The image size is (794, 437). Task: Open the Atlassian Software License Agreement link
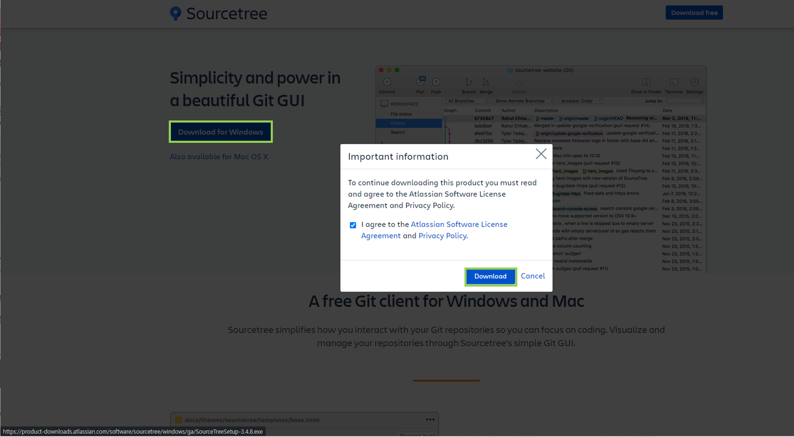click(x=434, y=230)
